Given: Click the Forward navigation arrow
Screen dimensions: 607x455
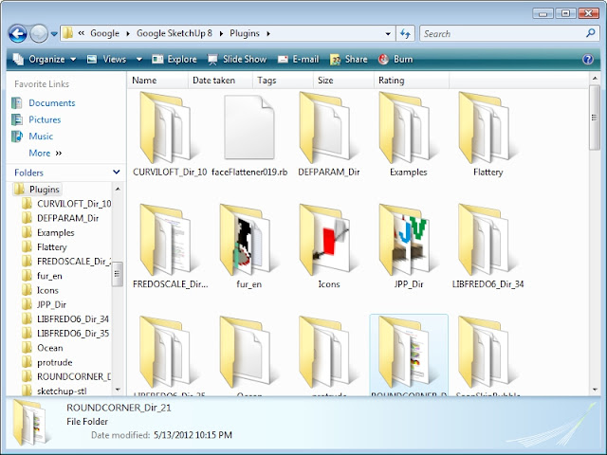Looking at the screenshot, I should pos(39,34).
